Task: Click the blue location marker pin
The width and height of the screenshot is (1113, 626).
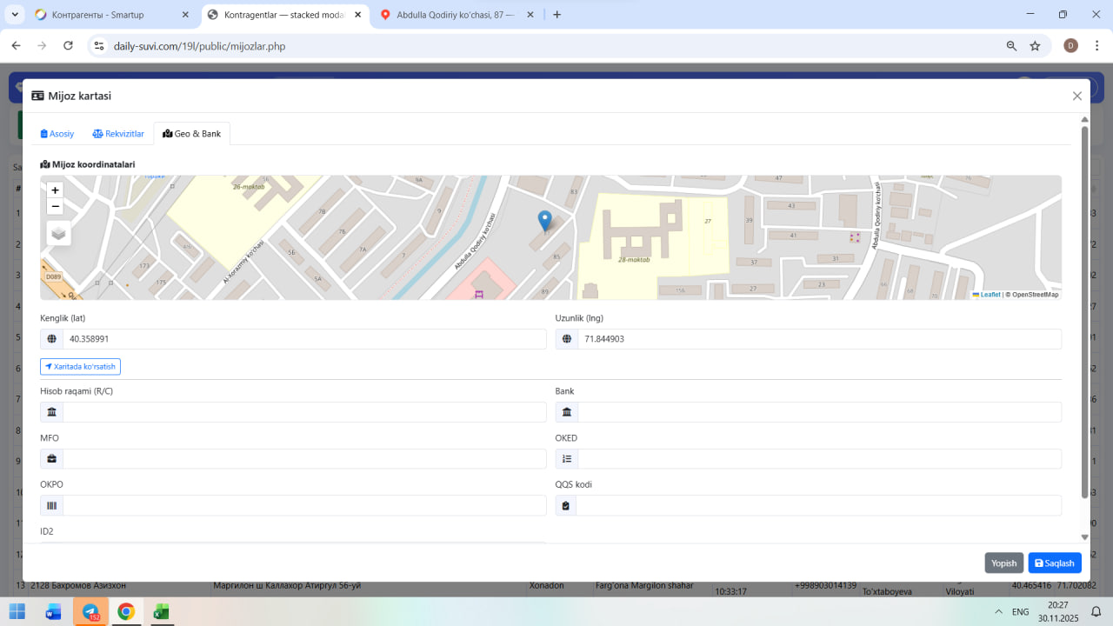Action: [544, 221]
